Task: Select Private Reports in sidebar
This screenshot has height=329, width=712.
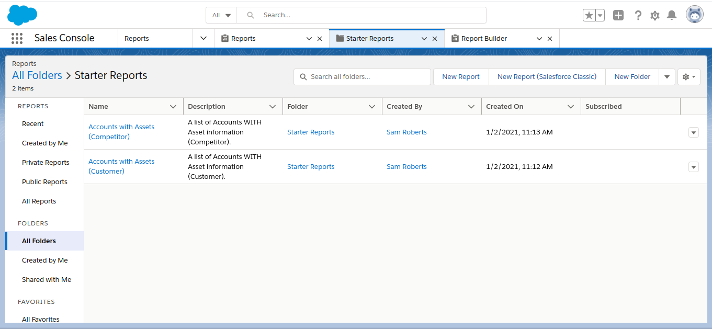Action: (x=46, y=162)
